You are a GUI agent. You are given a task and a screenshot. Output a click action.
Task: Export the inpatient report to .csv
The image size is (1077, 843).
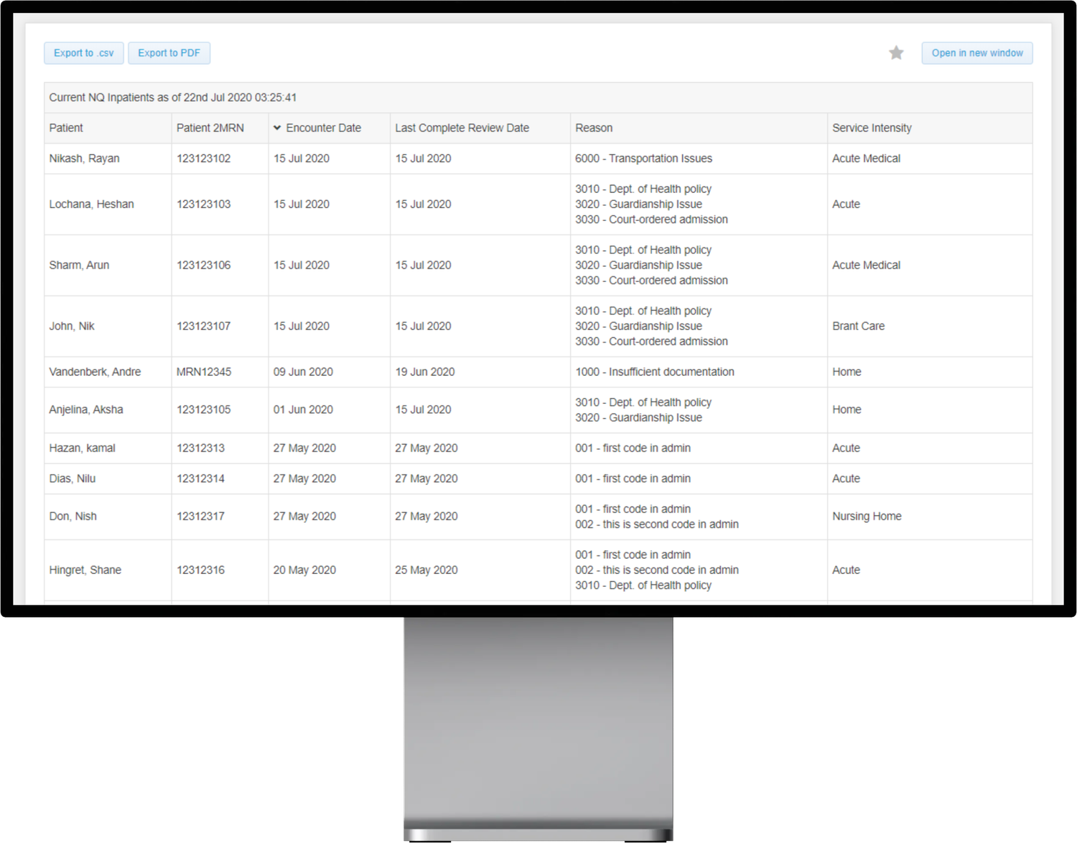click(83, 52)
